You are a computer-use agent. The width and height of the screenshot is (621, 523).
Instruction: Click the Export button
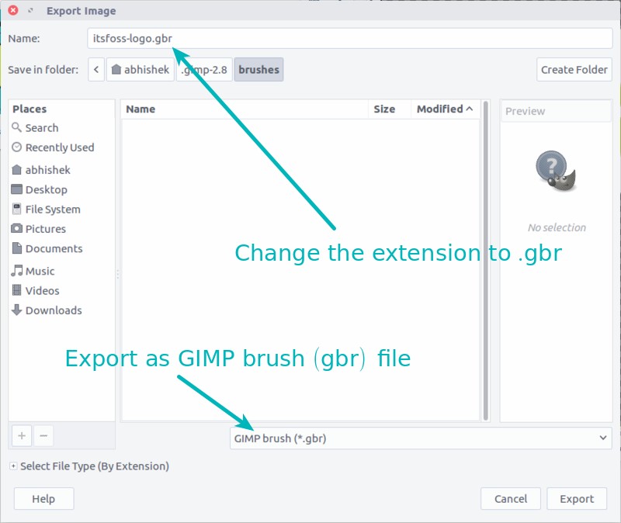click(577, 498)
